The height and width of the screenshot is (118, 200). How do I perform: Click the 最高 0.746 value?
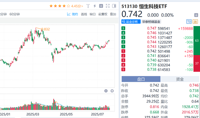[x=194, y=85]
